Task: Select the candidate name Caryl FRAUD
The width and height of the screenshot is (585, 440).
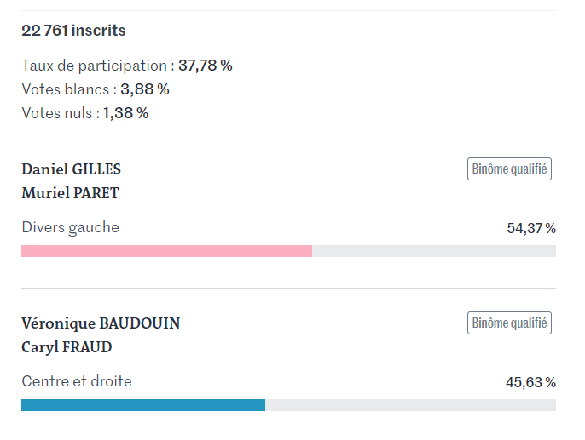Action: (x=67, y=347)
